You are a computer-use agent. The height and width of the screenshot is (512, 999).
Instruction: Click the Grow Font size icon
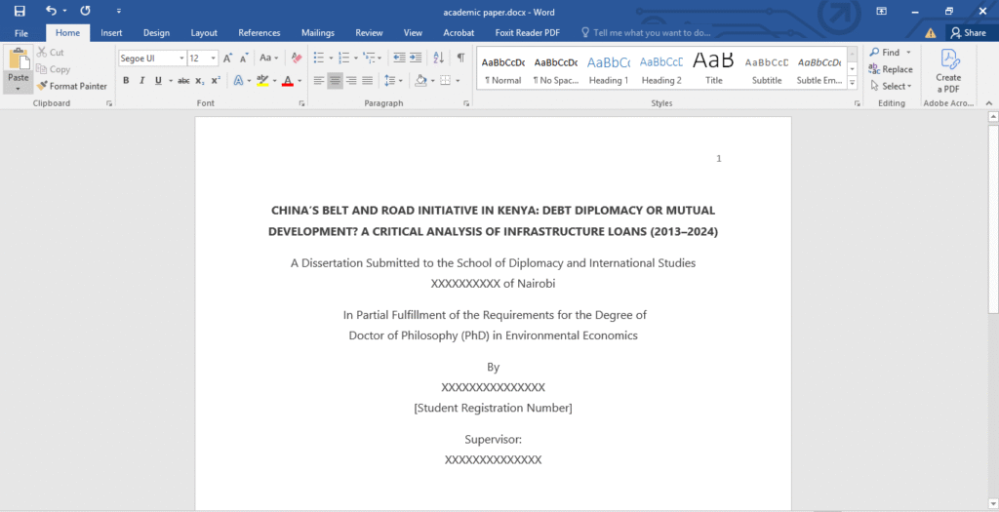[x=227, y=59]
